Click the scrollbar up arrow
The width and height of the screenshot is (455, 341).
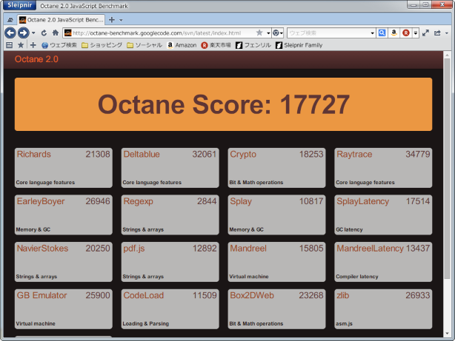447,55
